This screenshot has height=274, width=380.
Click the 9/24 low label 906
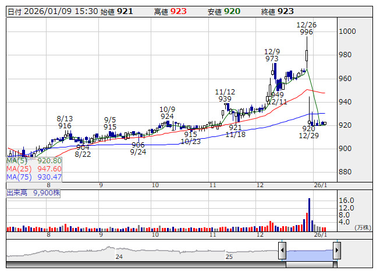coord(138,145)
